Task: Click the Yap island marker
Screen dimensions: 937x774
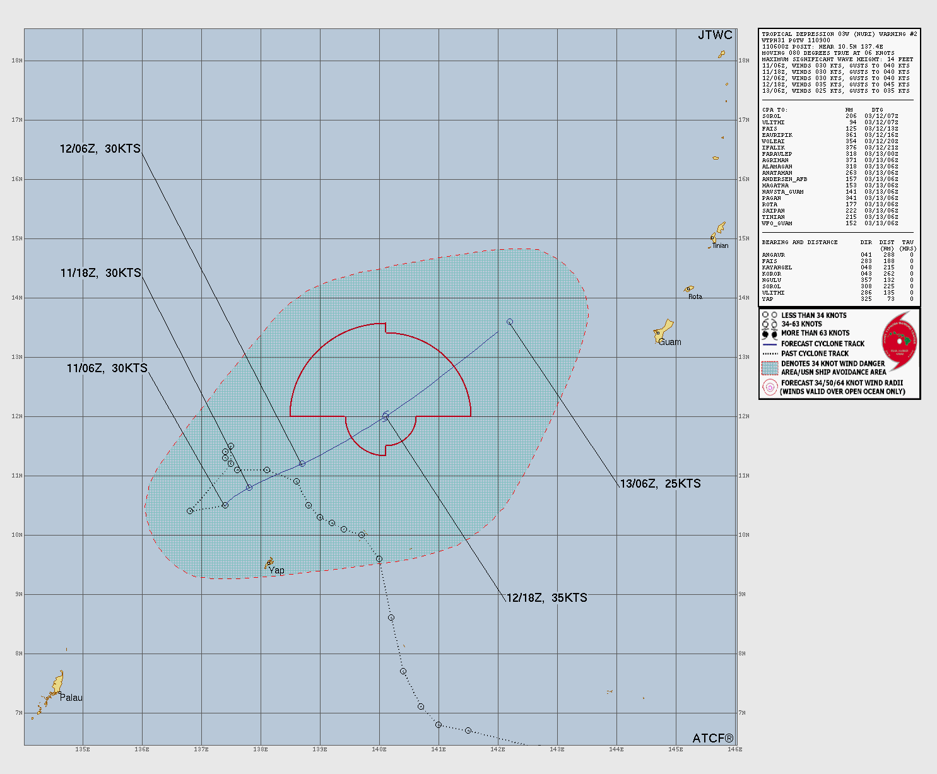Action: [x=269, y=562]
